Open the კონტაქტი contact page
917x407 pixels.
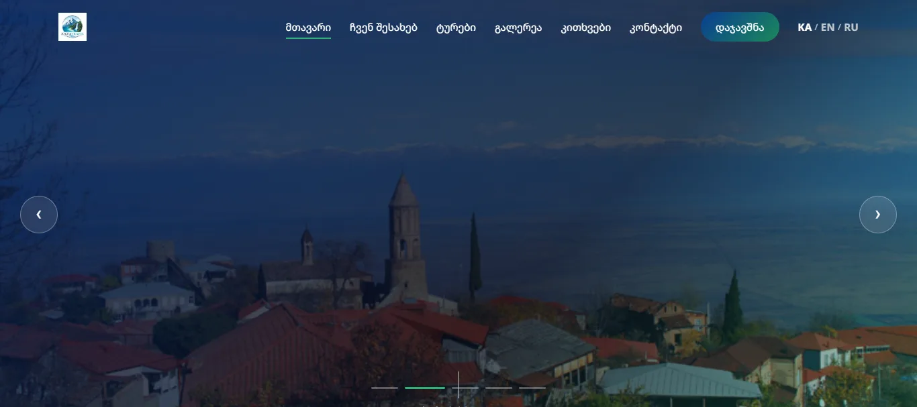click(656, 27)
